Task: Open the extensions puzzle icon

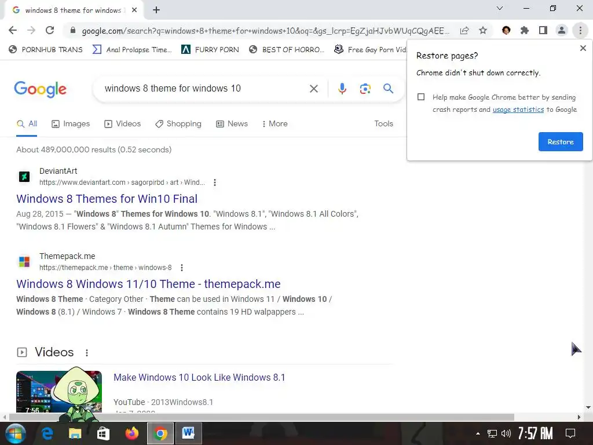Action: 525,30
